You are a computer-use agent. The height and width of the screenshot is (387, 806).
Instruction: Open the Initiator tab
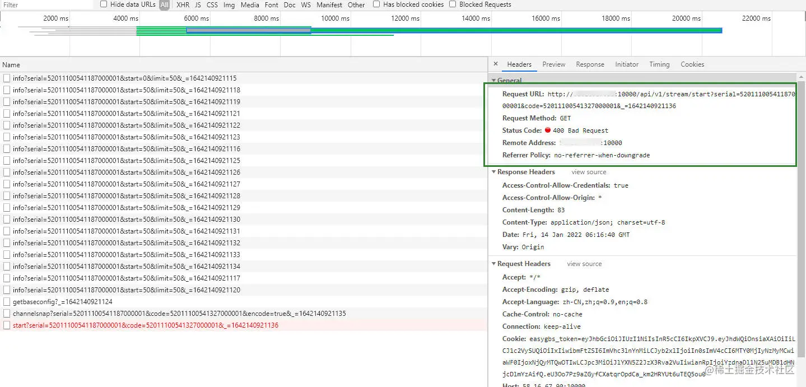click(627, 64)
